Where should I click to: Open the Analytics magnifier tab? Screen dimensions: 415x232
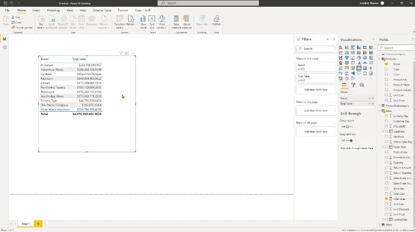(362, 85)
